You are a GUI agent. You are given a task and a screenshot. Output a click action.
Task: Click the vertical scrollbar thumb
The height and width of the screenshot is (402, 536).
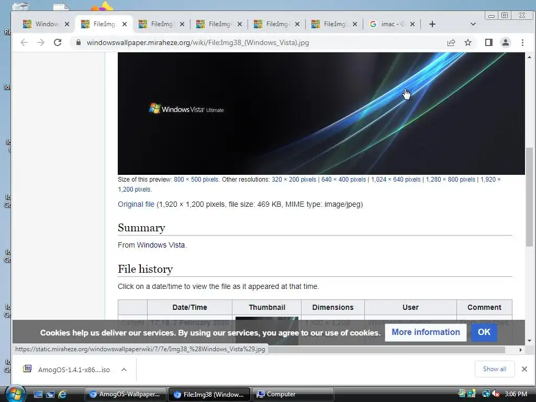coord(529,197)
